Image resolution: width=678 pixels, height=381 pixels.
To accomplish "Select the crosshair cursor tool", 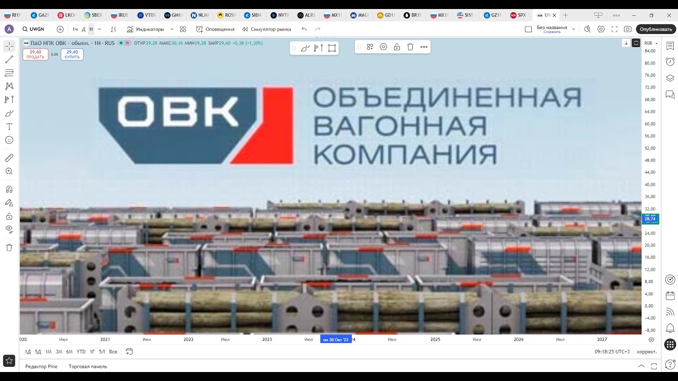I will 9,46.
